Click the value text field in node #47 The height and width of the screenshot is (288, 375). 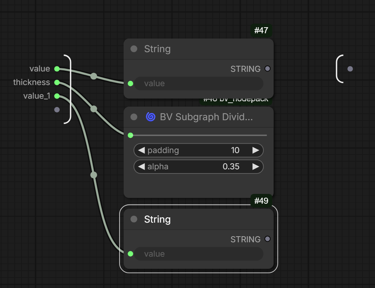tap(199, 84)
